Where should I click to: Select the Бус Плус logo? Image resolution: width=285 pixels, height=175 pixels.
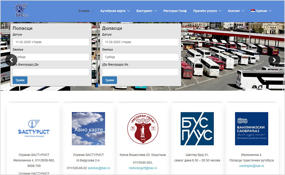197,129
